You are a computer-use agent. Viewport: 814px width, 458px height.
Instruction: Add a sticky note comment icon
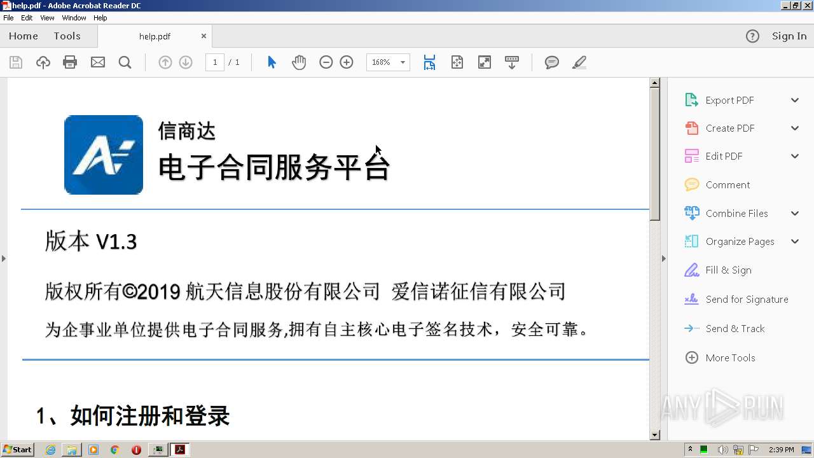[x=552, y=62]
